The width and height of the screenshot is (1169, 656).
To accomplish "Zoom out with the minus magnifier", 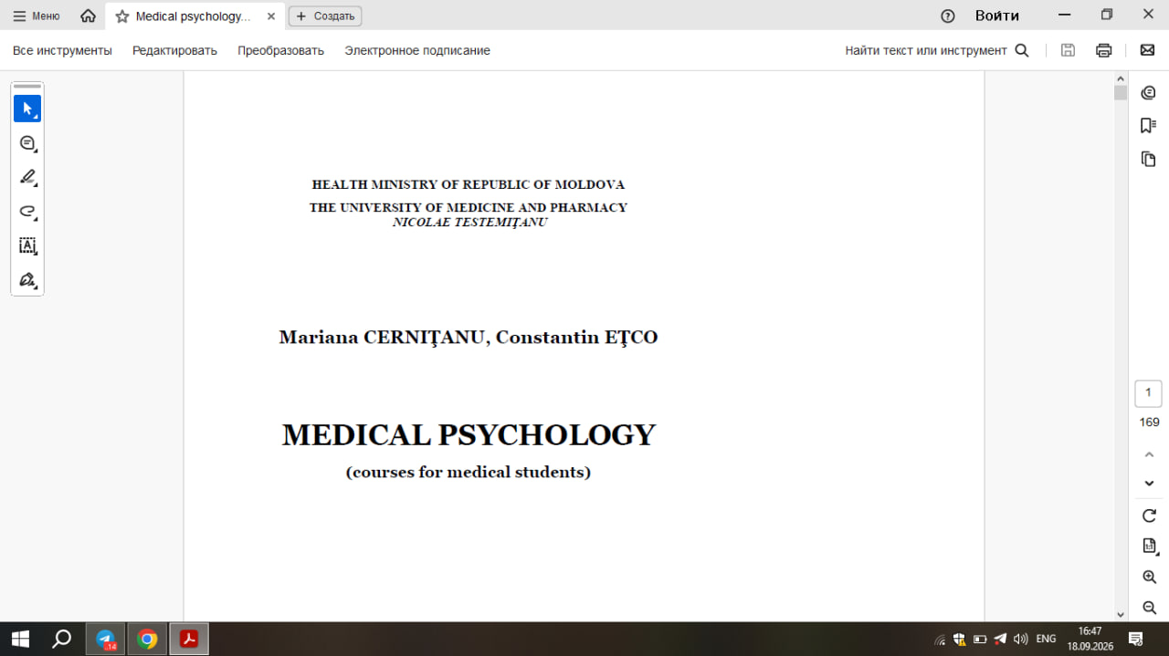I will (1149, 608).
